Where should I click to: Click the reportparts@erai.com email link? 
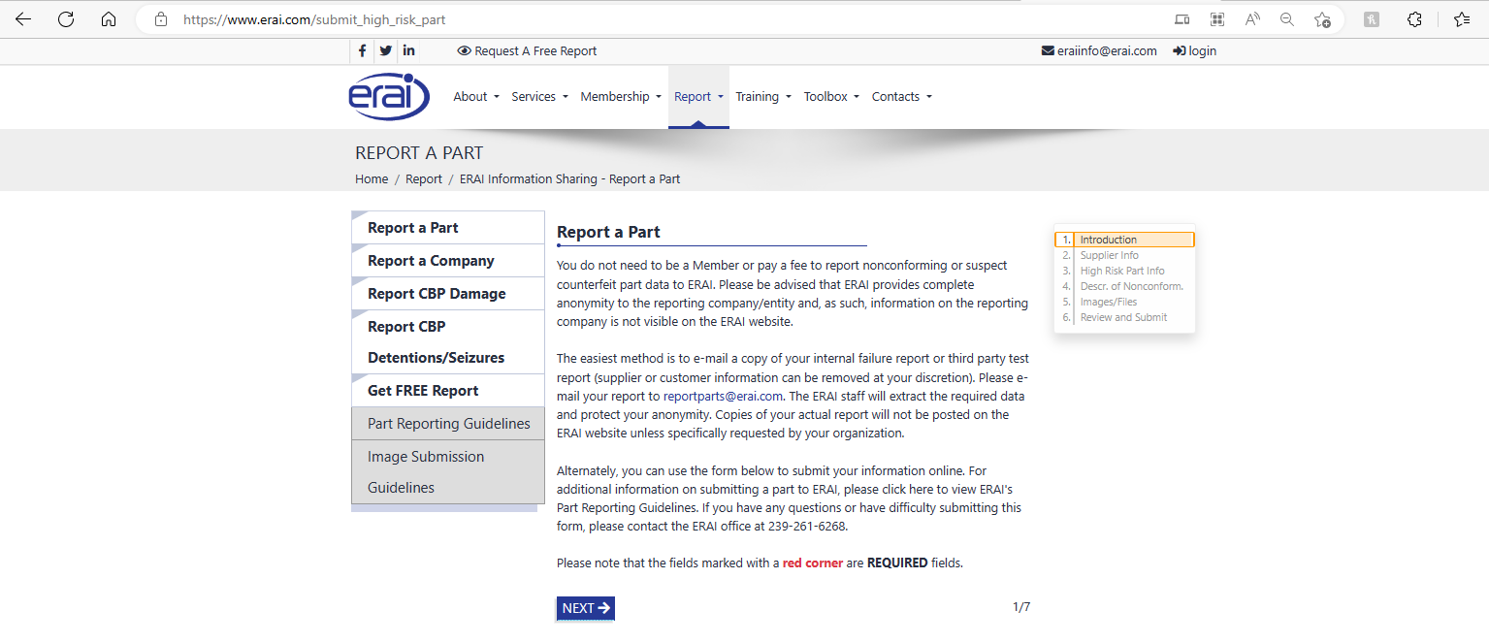723,397
